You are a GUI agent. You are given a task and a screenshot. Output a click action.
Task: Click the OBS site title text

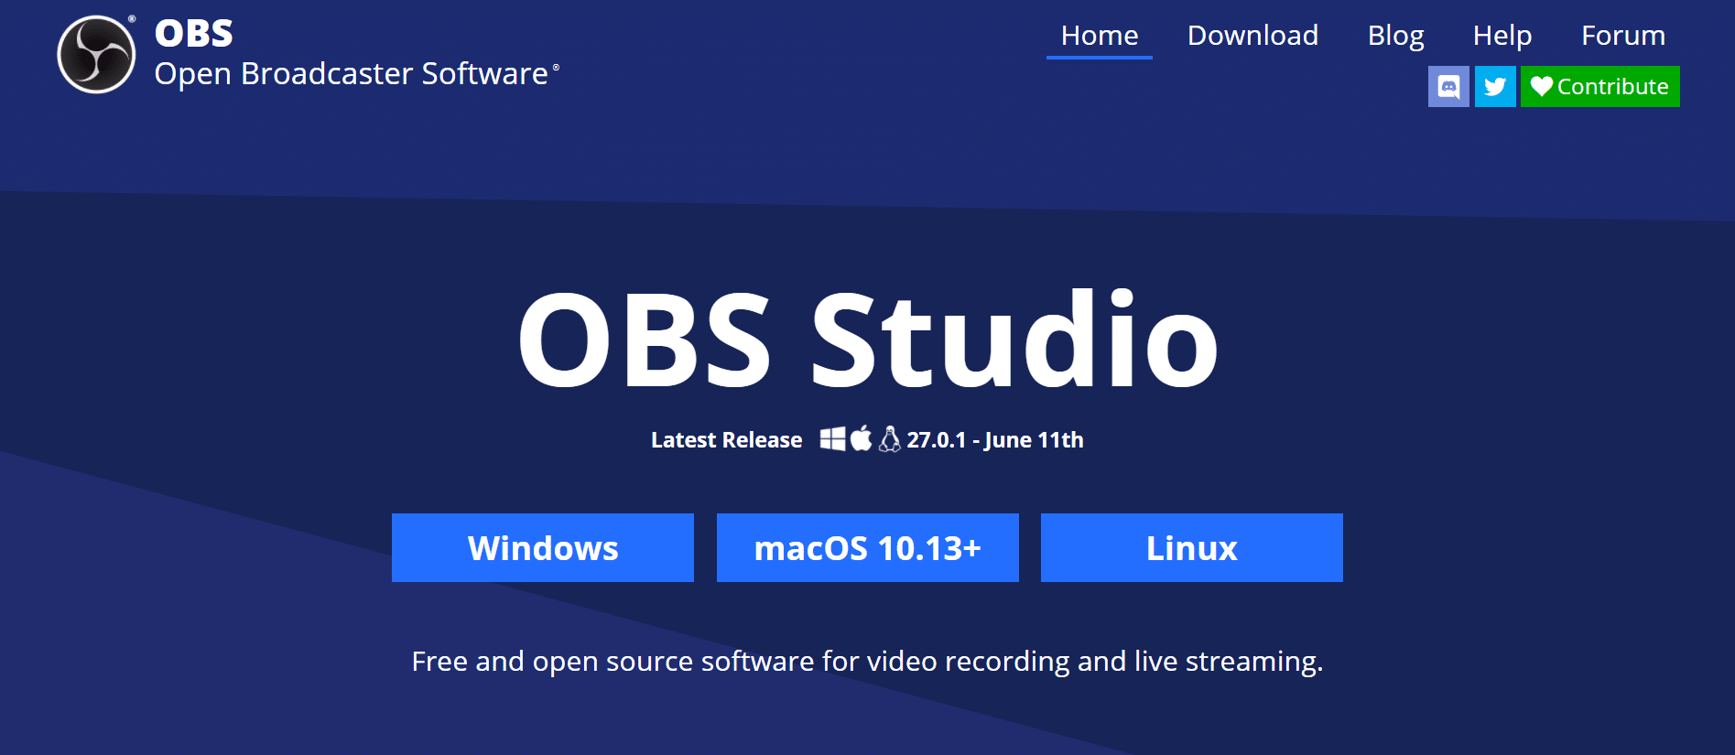[194, 34]
